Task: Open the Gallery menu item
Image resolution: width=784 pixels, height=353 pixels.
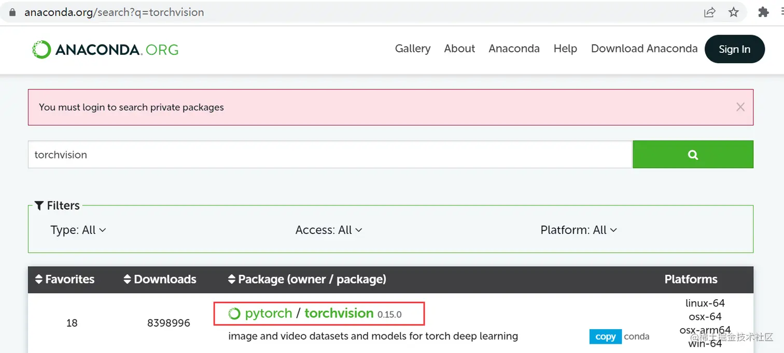Action: (412, 49)
